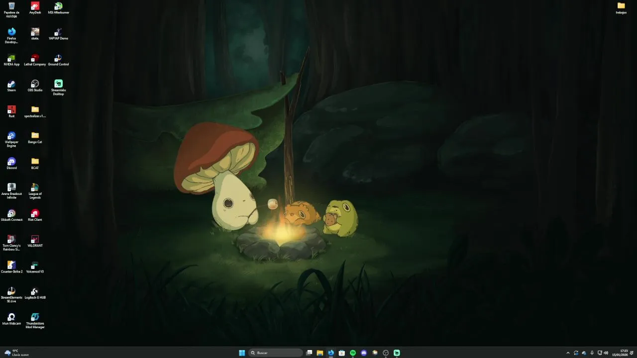This screenshot has width=637, height=358.
Task: Select the skate. game shortcut
Action: pyautogui.click(x=35, y=34)
